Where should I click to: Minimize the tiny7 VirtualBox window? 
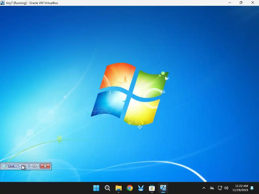(230, 3)
